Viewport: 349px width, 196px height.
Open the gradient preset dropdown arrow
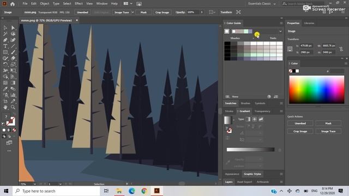[234, 120]
